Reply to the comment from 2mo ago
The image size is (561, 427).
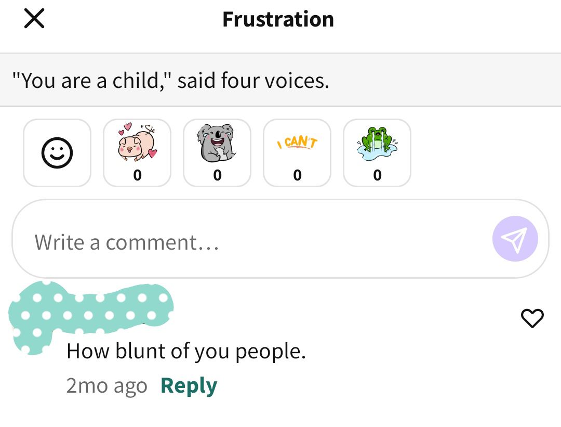[189, 386]
